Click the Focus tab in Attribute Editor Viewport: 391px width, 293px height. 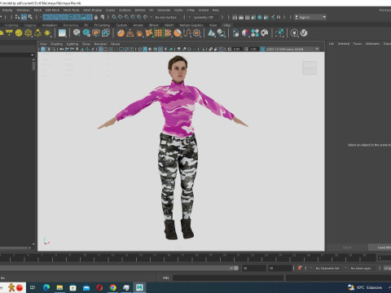click(358, 43)
